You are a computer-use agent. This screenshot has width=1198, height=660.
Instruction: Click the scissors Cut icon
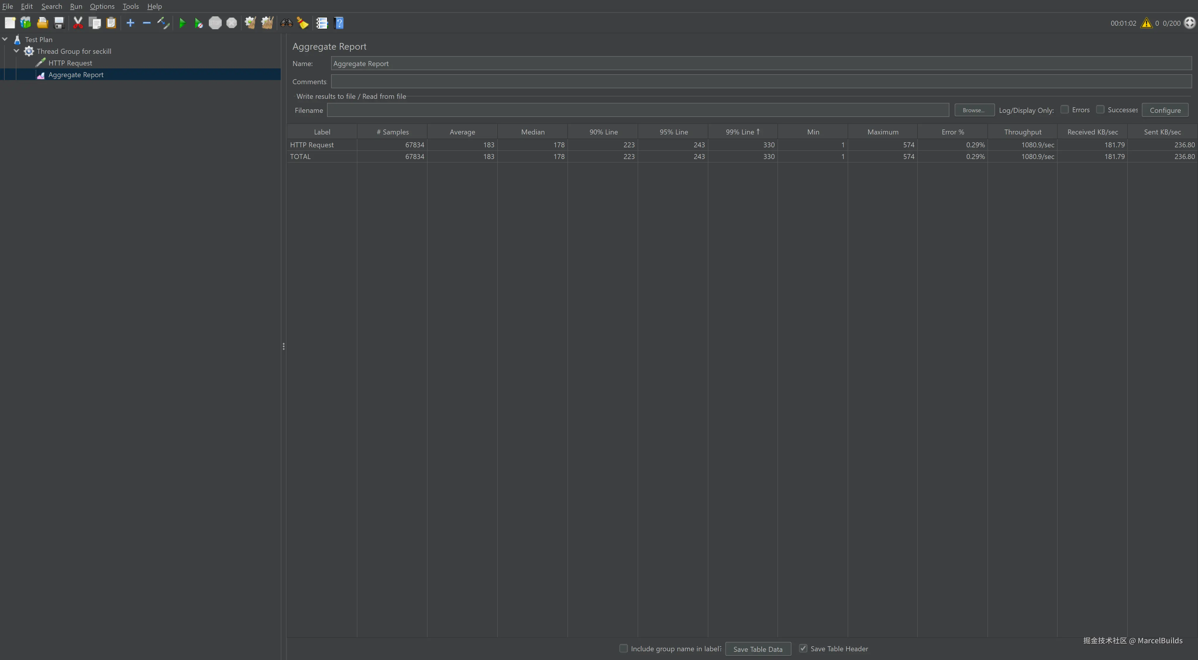click(78, 23)
